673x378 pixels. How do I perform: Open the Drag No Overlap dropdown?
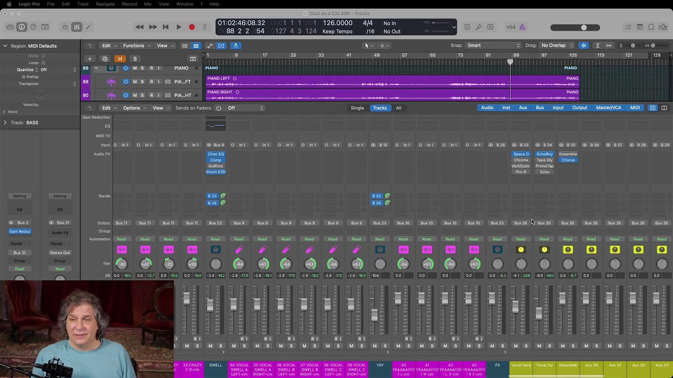pyautogui.click(x=557, y=46)
